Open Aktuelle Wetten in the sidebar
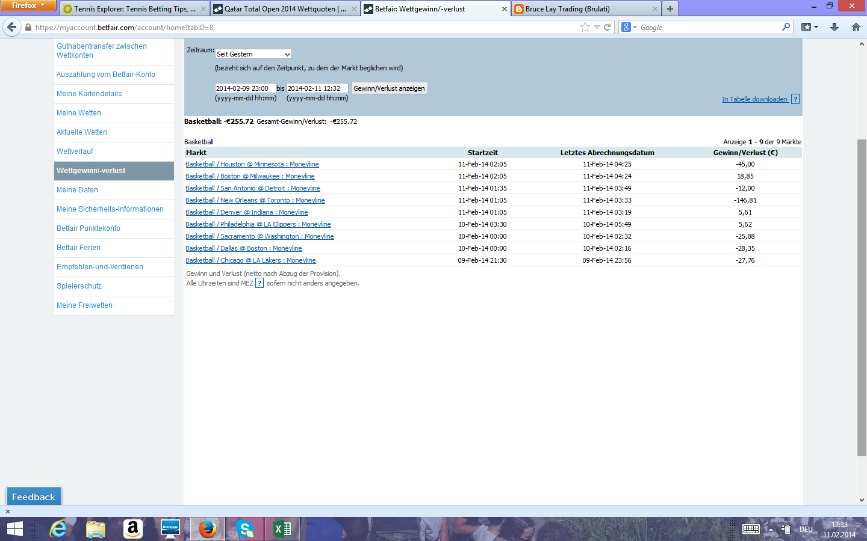The height and width of the screenshot is (541, 867). coord(82,132)
